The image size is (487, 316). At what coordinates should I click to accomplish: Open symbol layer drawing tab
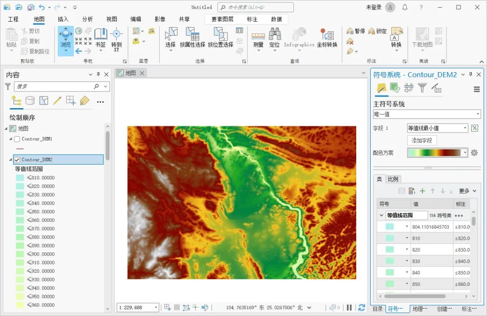click(x=409, y=88)
